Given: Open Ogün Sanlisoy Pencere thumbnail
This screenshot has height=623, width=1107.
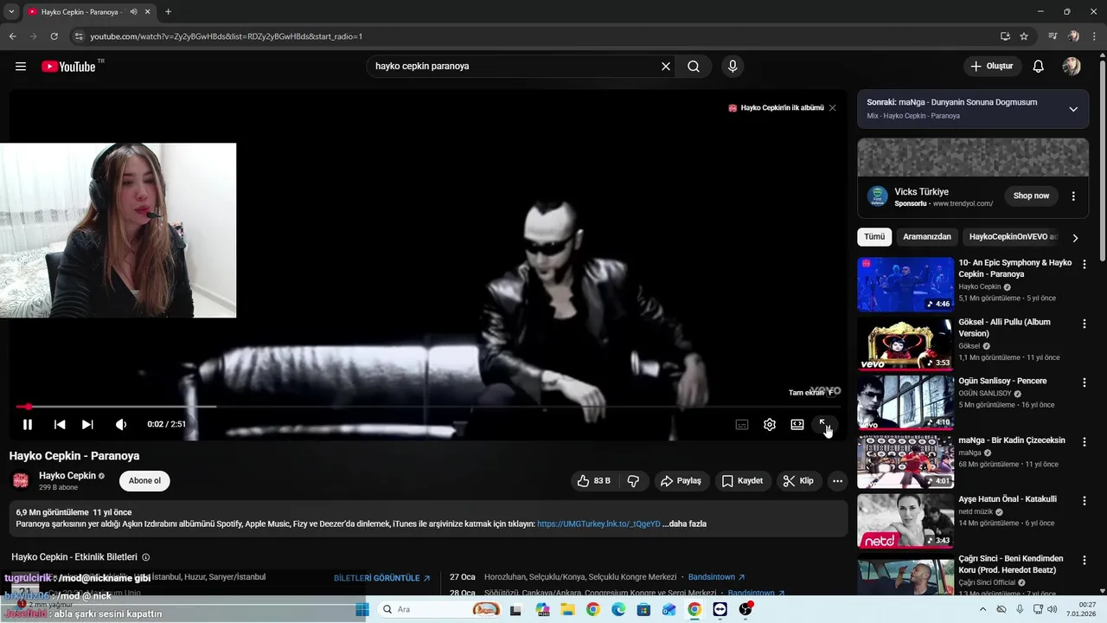Looking at the screenshot, I should [905, 402].
